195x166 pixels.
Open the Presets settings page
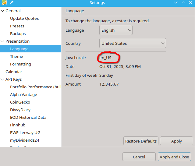pyautogui.click(x=17, y=26)
